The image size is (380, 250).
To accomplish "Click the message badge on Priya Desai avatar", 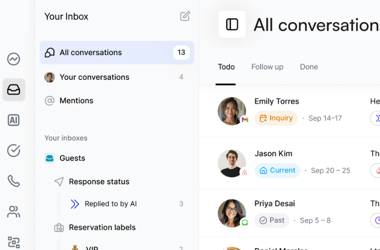I will (x=245, y=222).
